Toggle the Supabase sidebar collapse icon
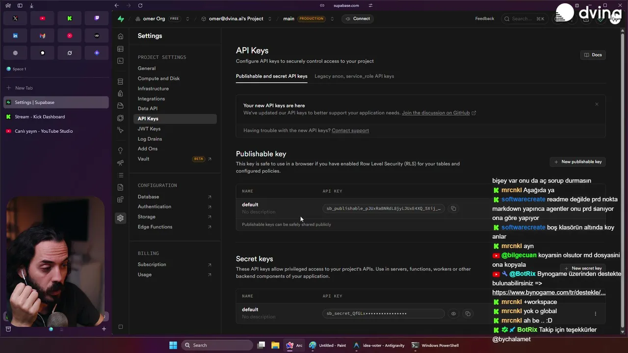 tap(120, 327)
